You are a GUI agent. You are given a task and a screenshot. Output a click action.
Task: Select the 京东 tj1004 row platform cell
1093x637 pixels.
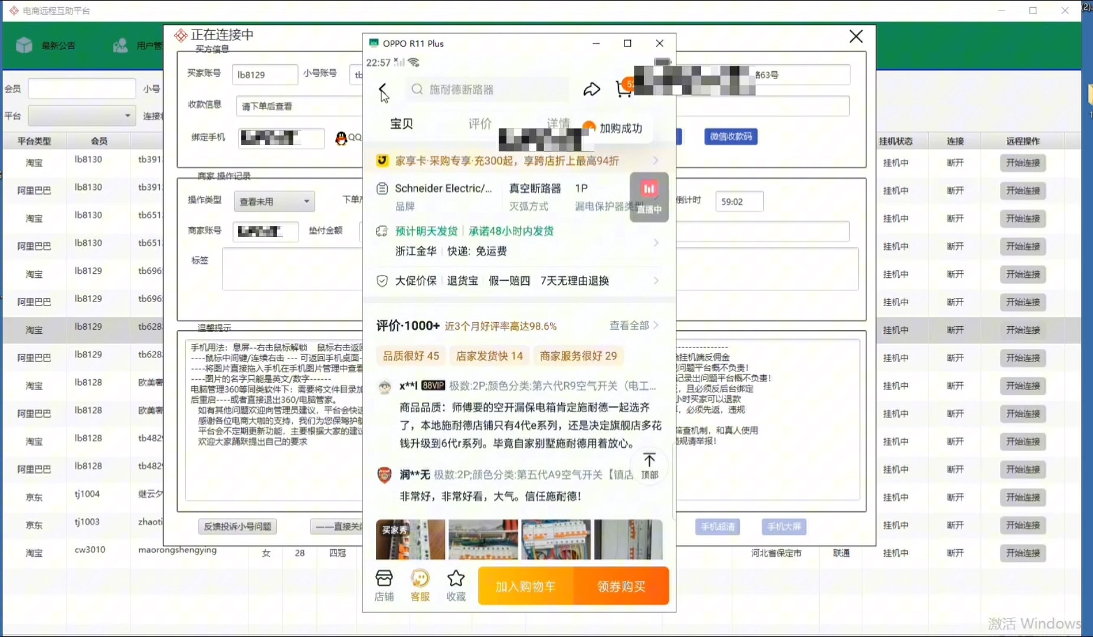[x=34, y=497]
